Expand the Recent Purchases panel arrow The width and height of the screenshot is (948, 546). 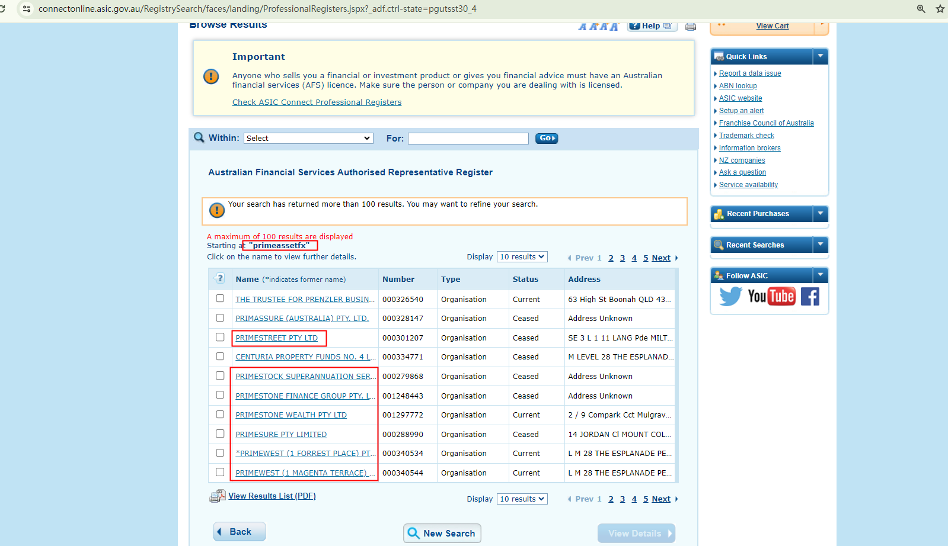[821, 214]
